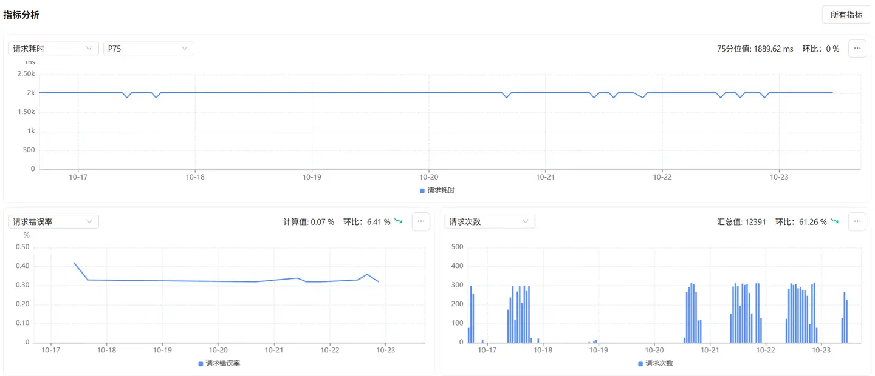This screenshot has height=376, width=875.
Task: Click the error rate peak near 10-17
Action: (x=74, y=263)
